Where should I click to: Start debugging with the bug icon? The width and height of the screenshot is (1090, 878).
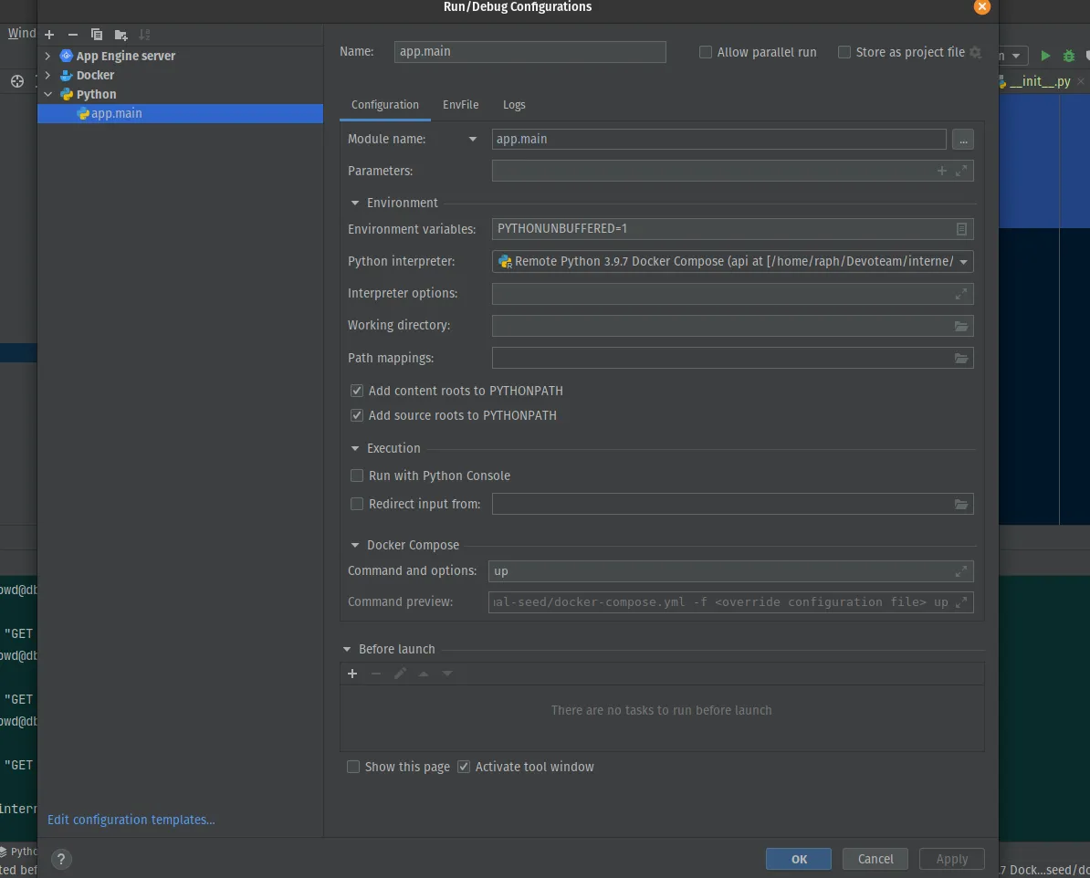(x=1069, y=56)
